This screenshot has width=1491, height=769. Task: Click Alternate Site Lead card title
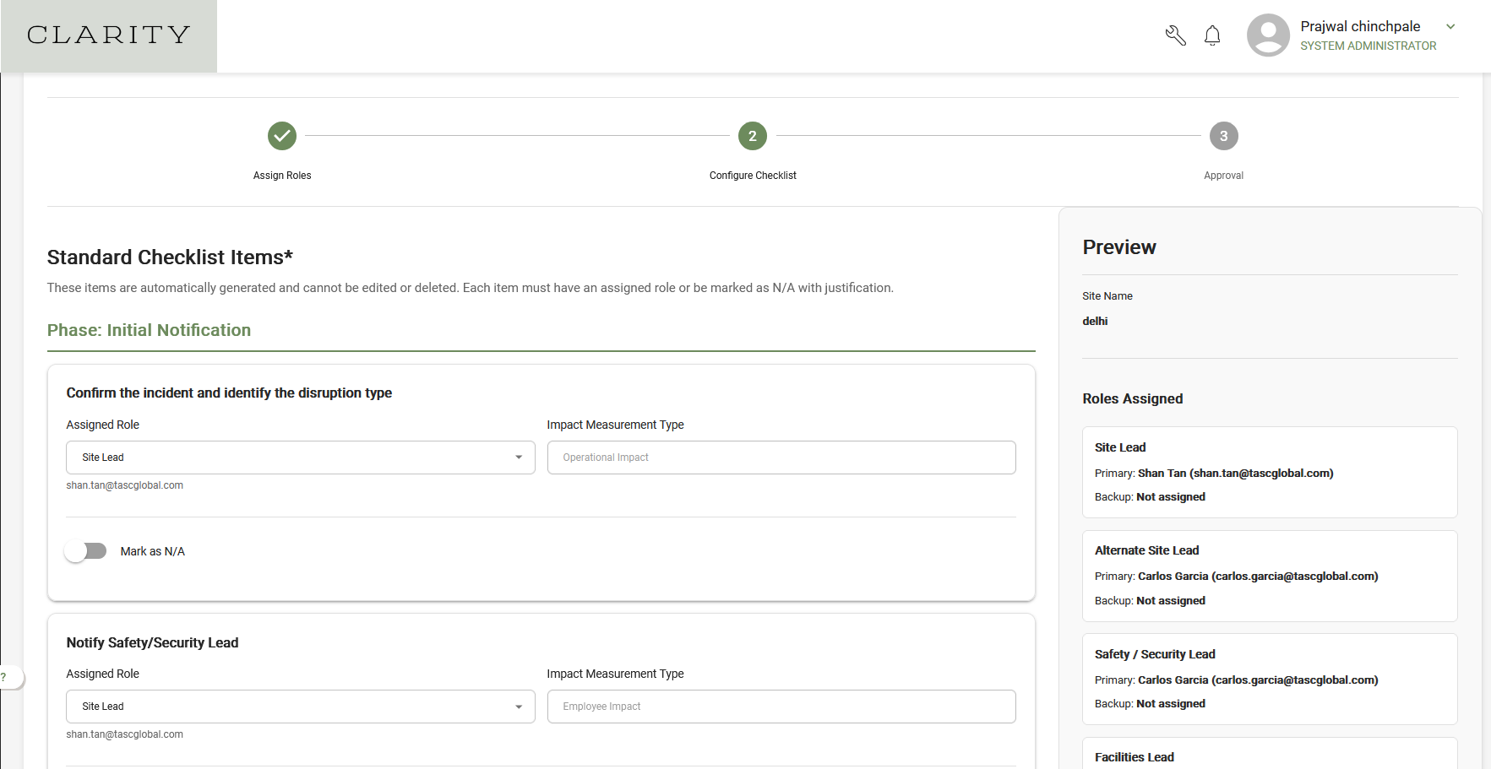click(x=1146, y=550)
